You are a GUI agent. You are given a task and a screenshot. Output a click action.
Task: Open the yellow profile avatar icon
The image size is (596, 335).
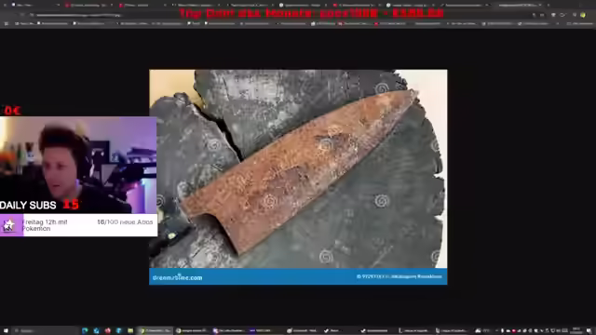(583, 15)
